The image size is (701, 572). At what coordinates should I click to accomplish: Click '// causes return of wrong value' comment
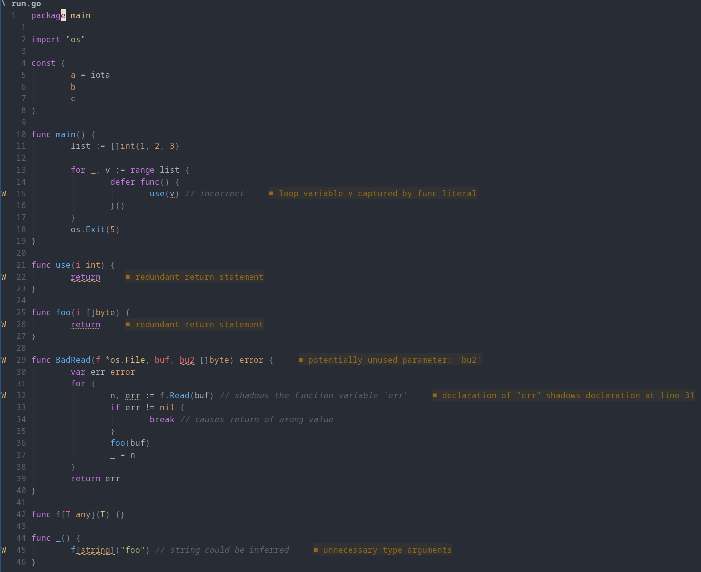[x=256, y=419]
